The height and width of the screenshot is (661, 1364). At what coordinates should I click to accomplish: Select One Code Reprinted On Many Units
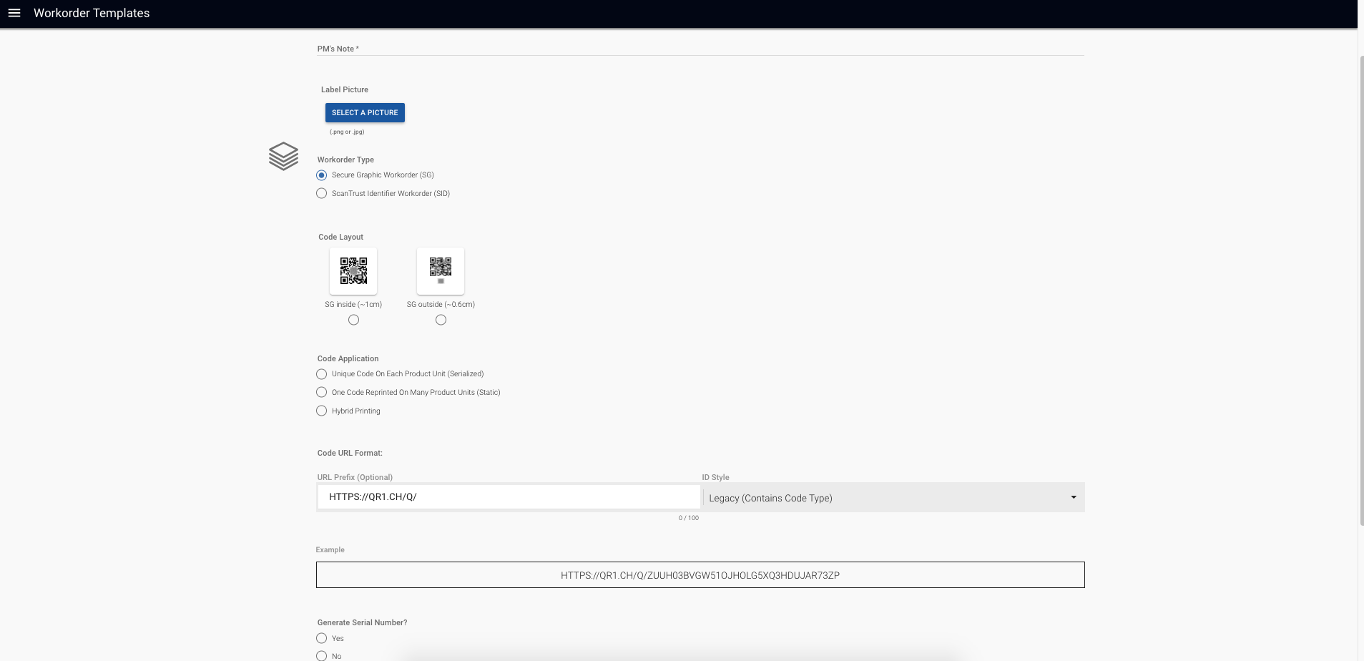coord(322,393)
